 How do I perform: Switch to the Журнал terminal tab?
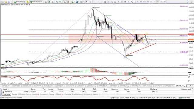point(95,94)
